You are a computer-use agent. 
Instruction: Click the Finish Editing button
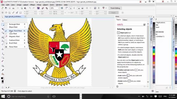(x=115, y=8)
